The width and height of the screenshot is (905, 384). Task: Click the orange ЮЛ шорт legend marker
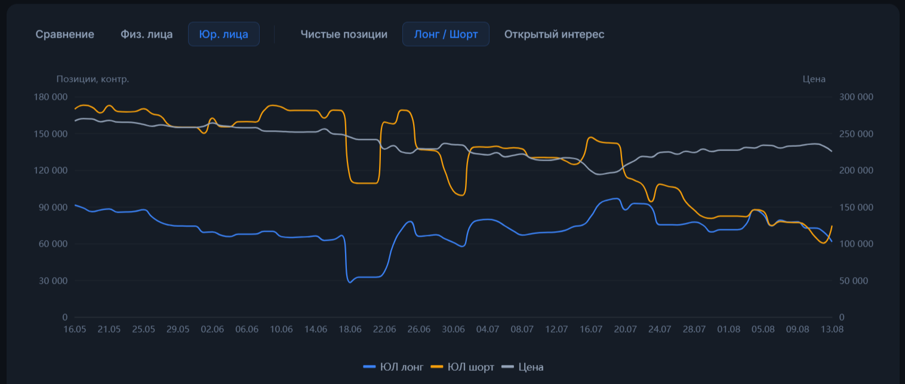point(438,367)
